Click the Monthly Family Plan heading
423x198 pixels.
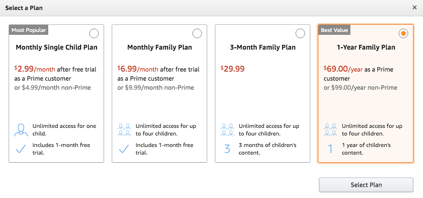click(159, 48)
